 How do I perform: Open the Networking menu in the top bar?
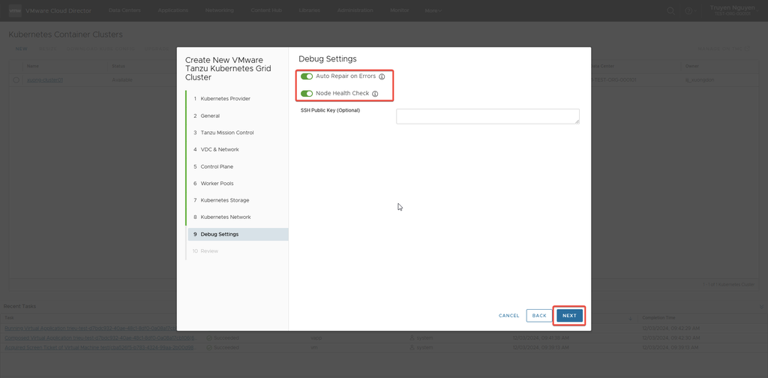[x=219, y=10]
